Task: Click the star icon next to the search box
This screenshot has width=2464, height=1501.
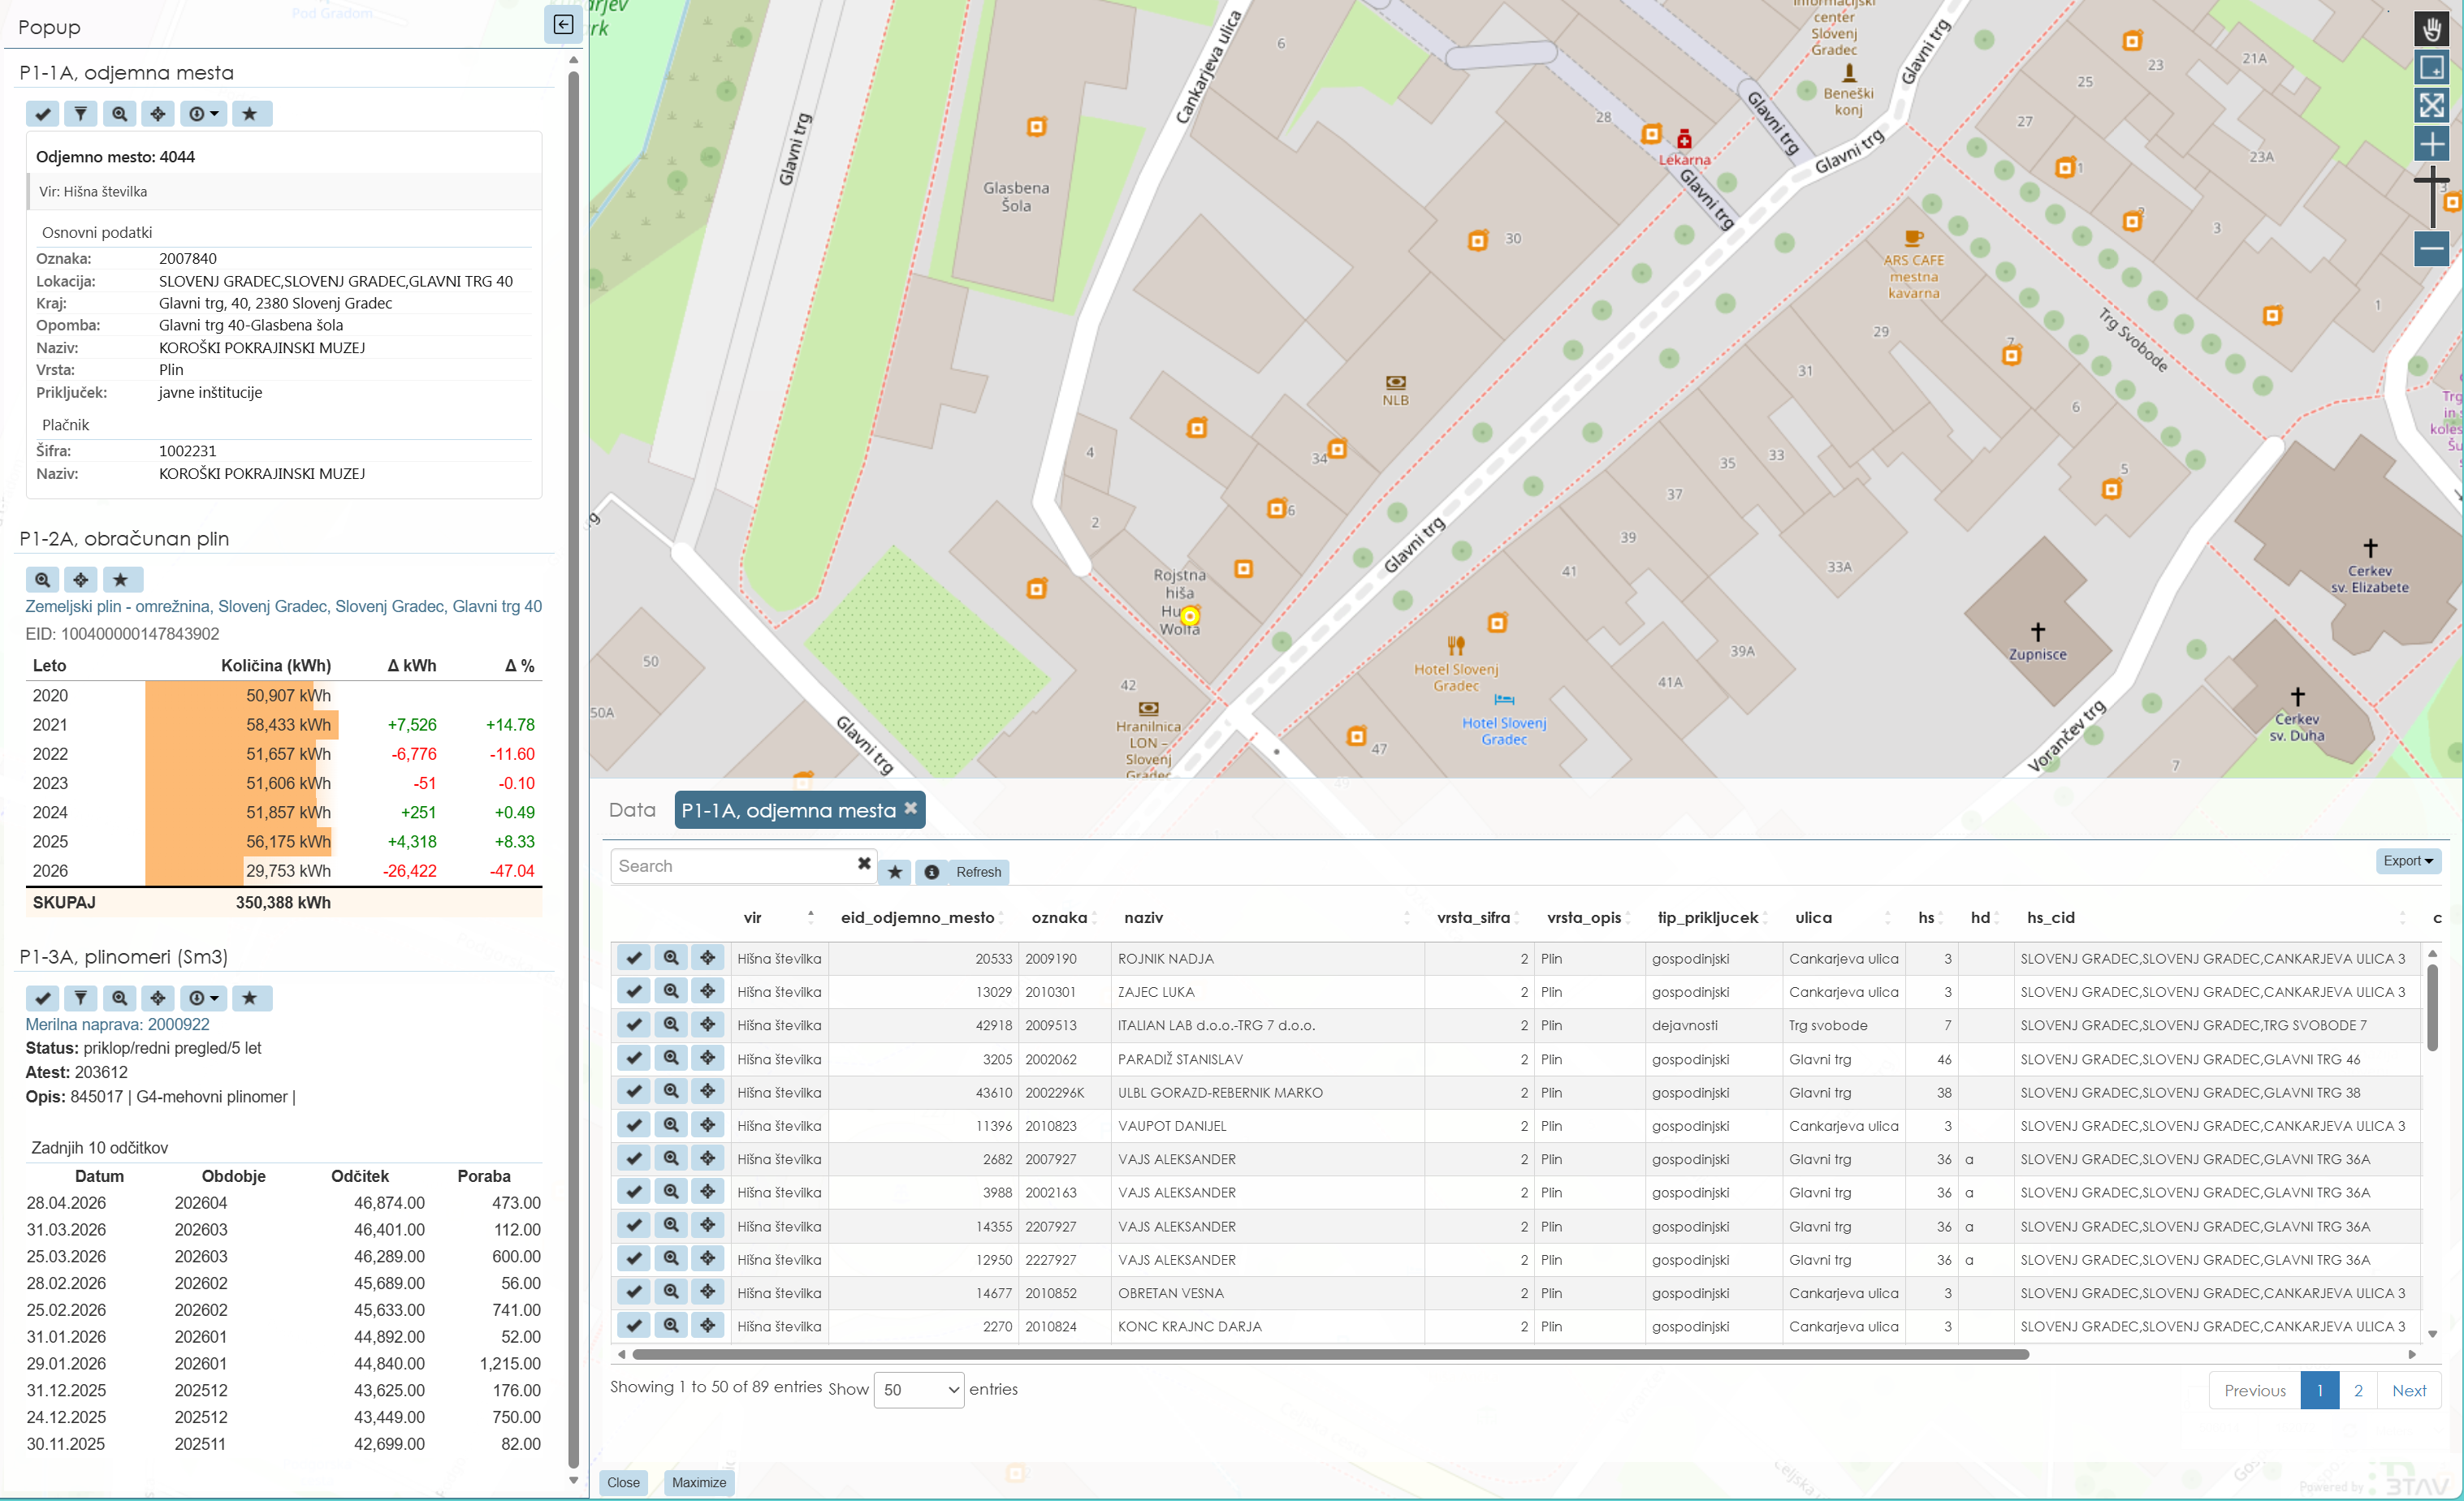Action: 895,871
